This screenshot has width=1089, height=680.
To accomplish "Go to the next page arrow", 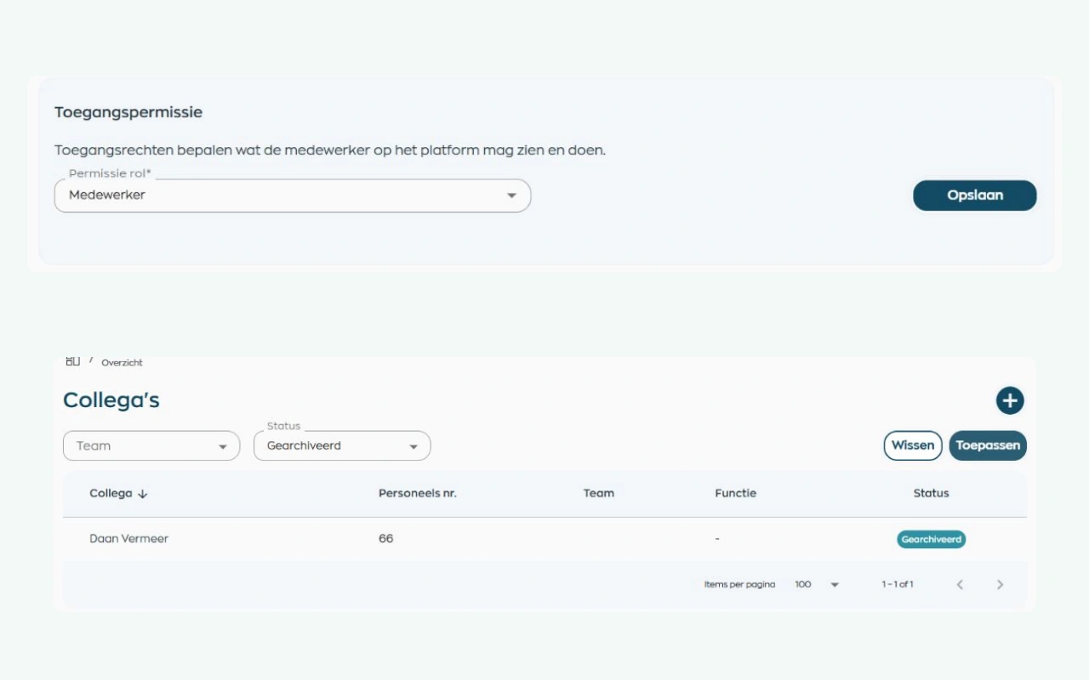I will point(1000,585).
